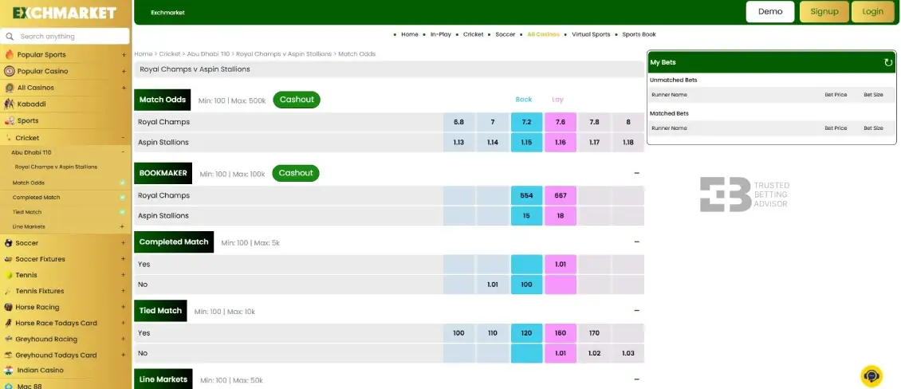Lay Aspin Stallions bookmaker at 18
This screenshot has height=389, width=901.
(x=561, y=216)
